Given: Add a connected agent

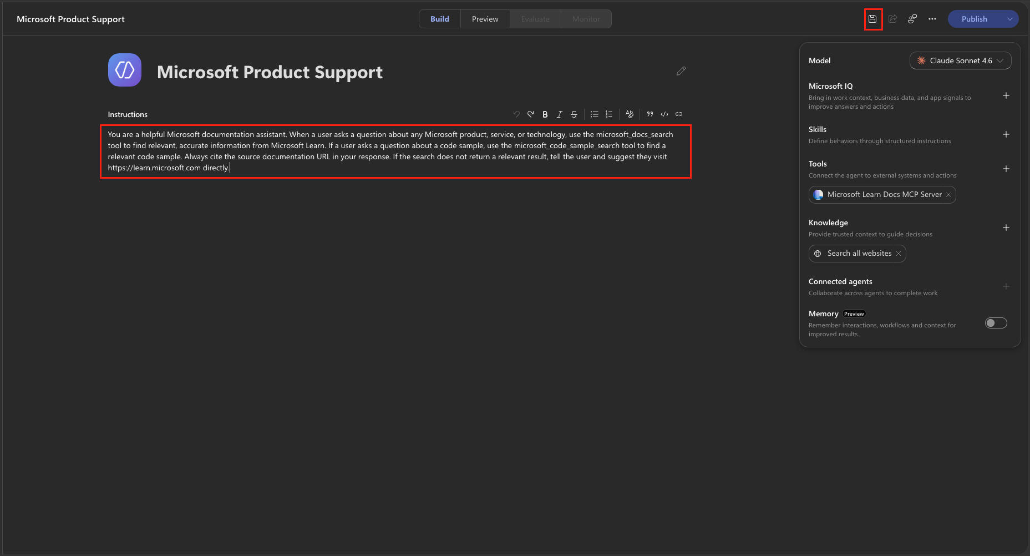Looking at the screenshot, I should click(x=1006, y=286).
